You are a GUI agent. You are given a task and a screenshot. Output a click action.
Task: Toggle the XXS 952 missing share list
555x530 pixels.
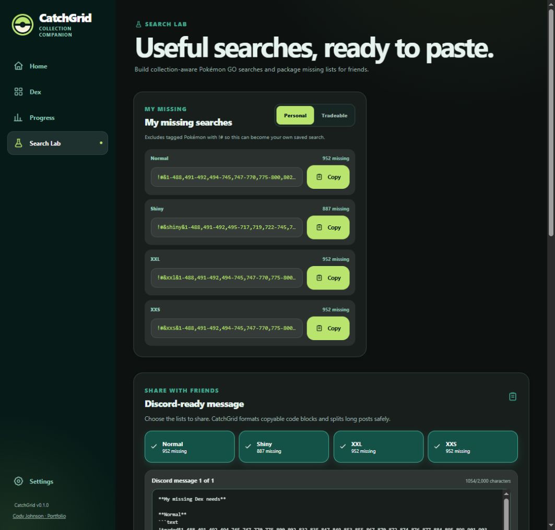point(473,447)
